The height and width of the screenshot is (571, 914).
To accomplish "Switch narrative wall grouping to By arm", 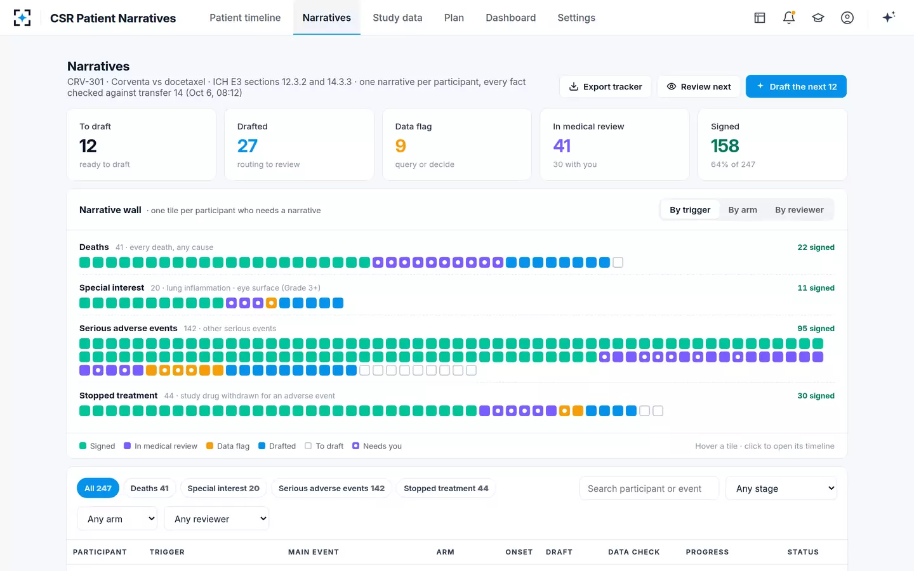I will (743, 210).
